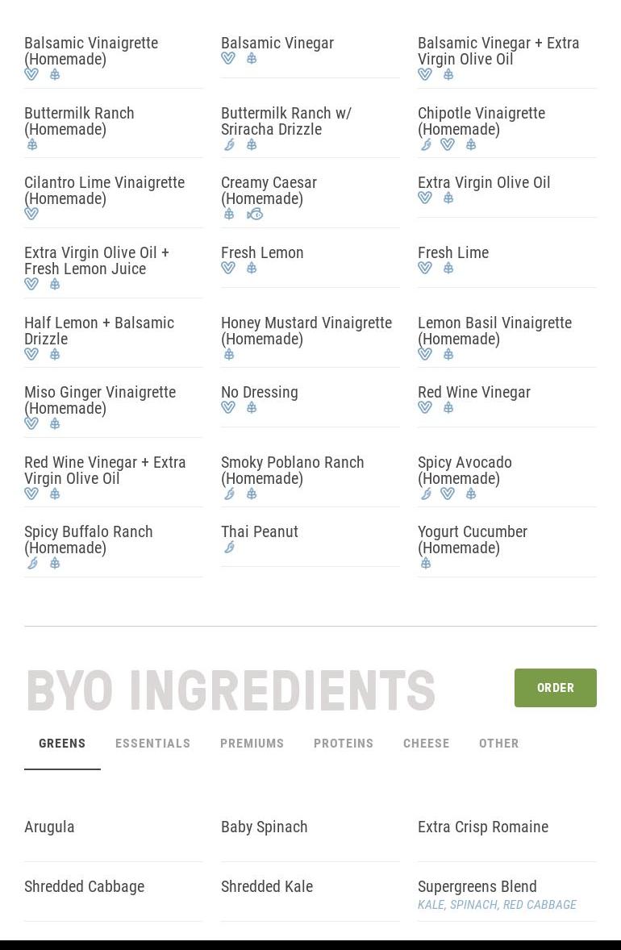The image size is (621, 950).
Task: Select the Arugula greens item
Action: pyautogui.click(x=49, y=827)
